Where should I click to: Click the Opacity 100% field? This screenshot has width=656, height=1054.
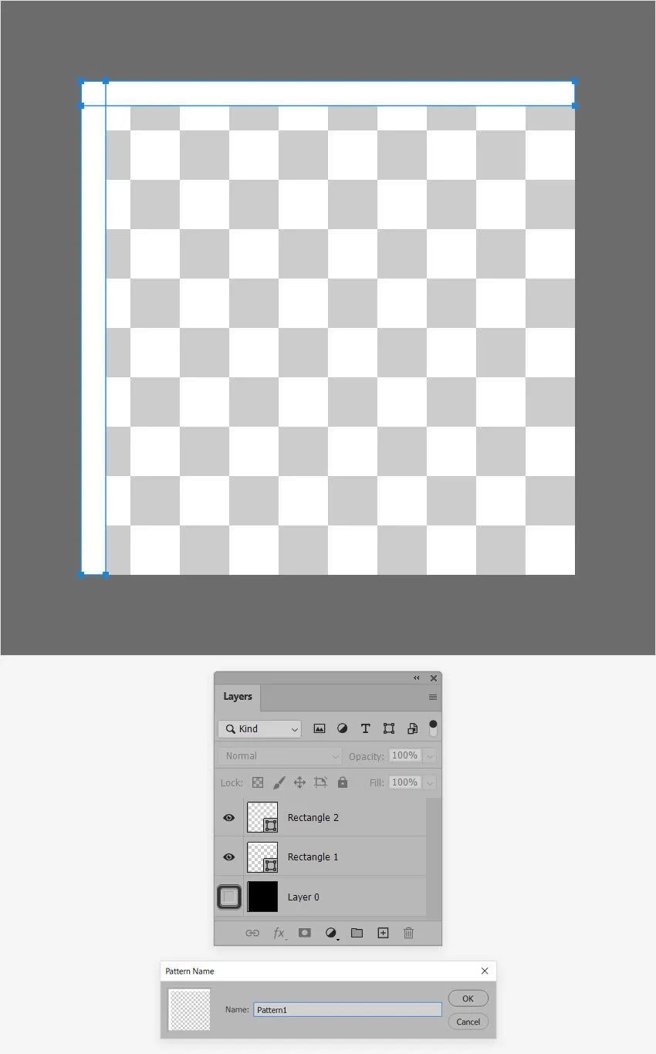(x=405, y=756)
